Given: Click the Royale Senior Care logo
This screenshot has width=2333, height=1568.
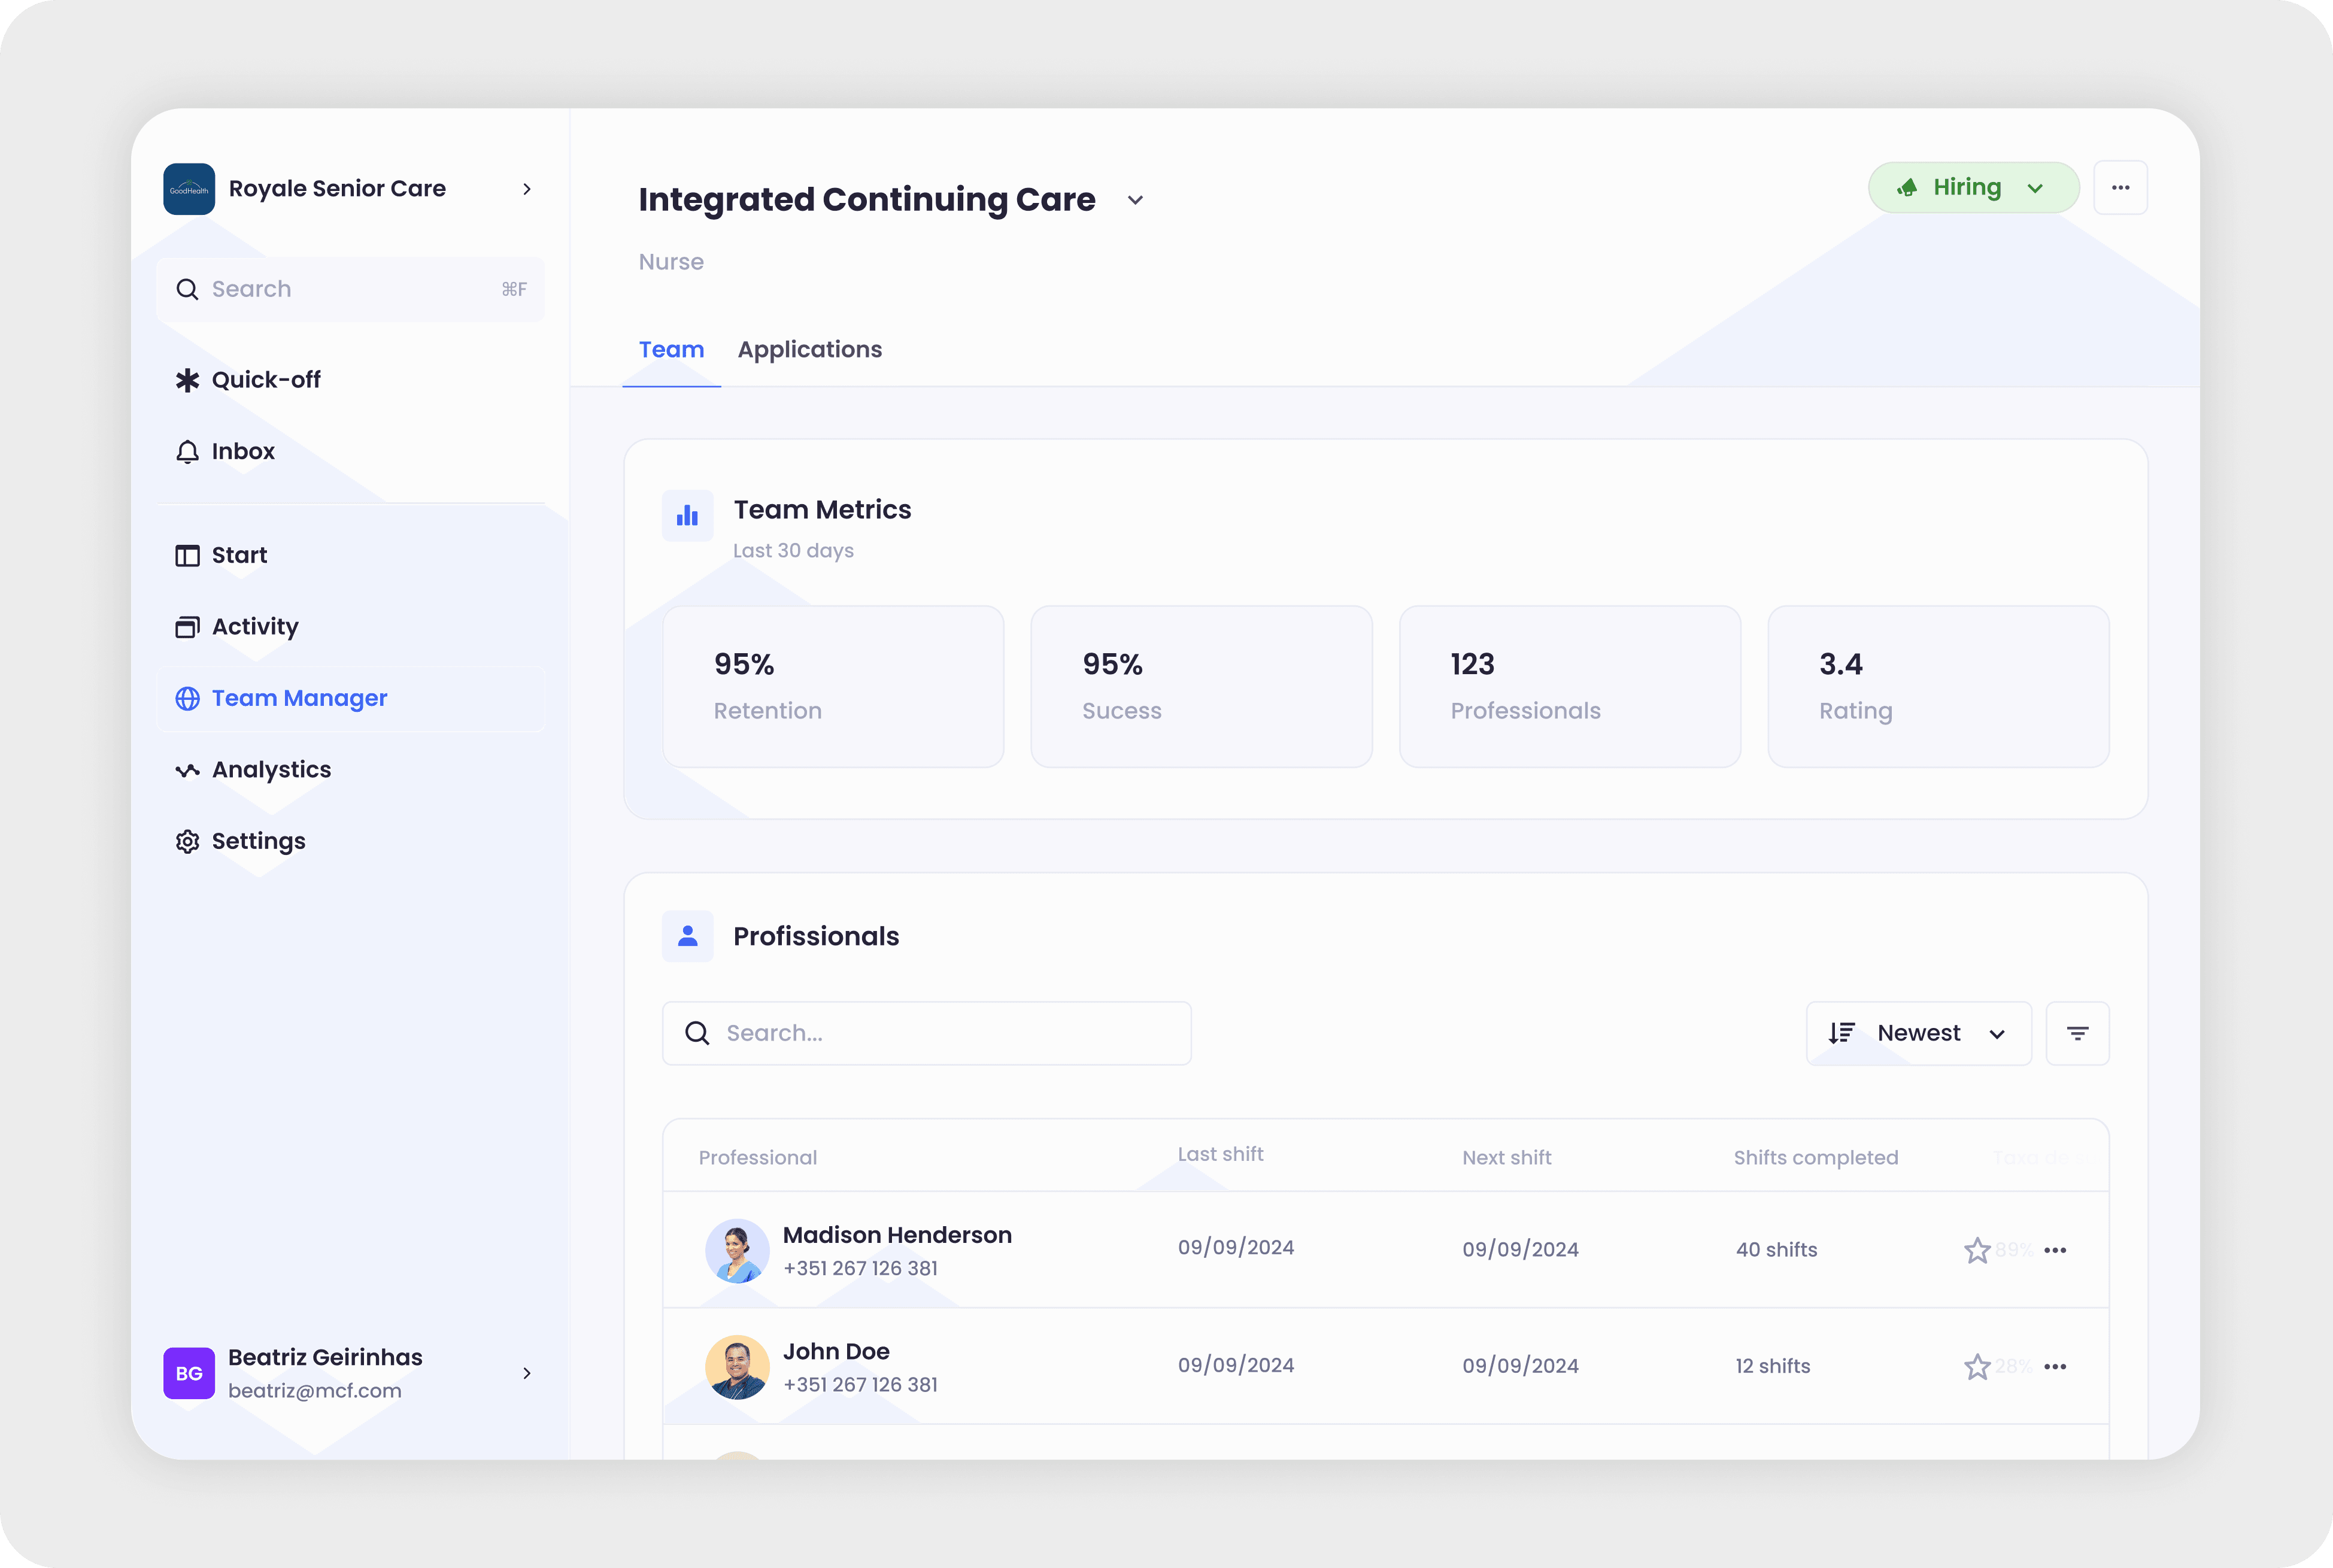Looking at the screenshot, I should (x=189, y=189).
